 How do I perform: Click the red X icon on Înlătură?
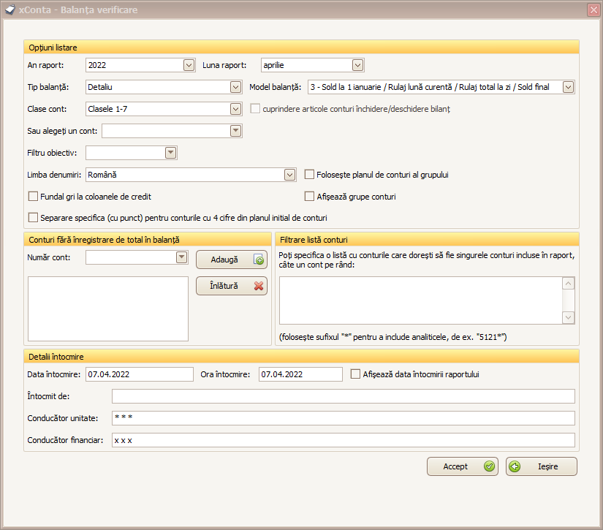click(258, 286)
